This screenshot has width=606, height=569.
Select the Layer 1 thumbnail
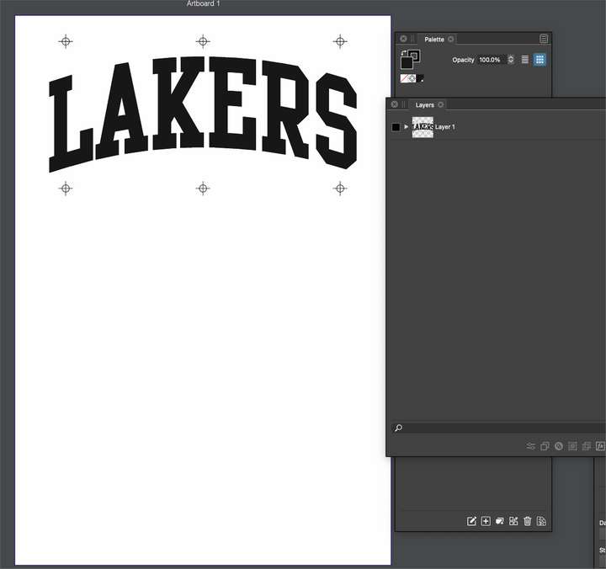(423, 127)
